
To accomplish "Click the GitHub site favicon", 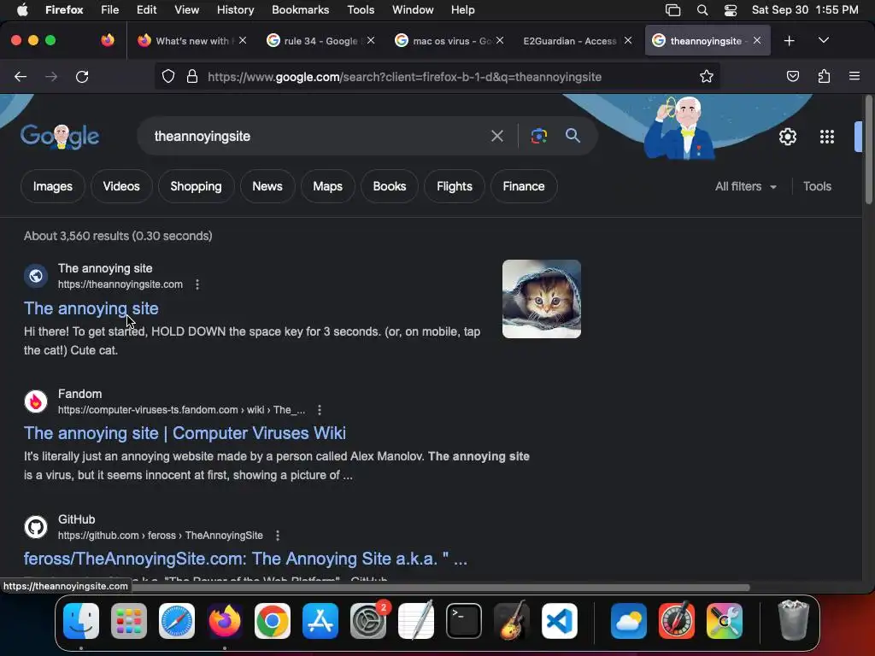I will [36, 526].
